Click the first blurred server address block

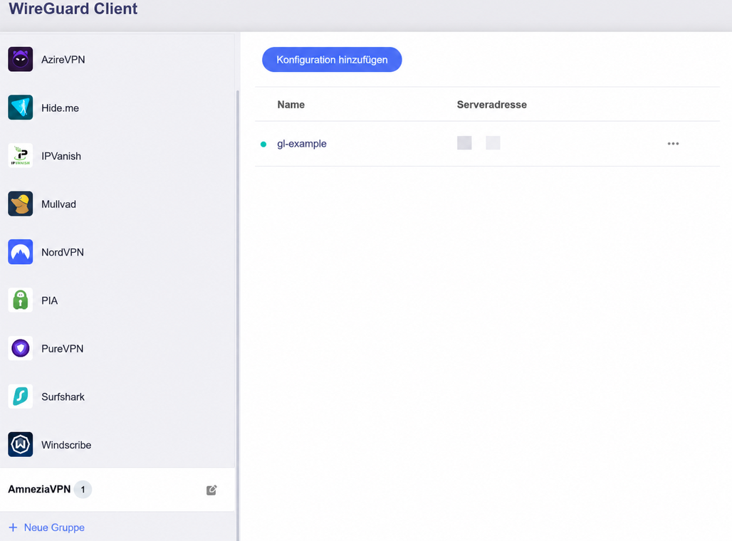464,143
